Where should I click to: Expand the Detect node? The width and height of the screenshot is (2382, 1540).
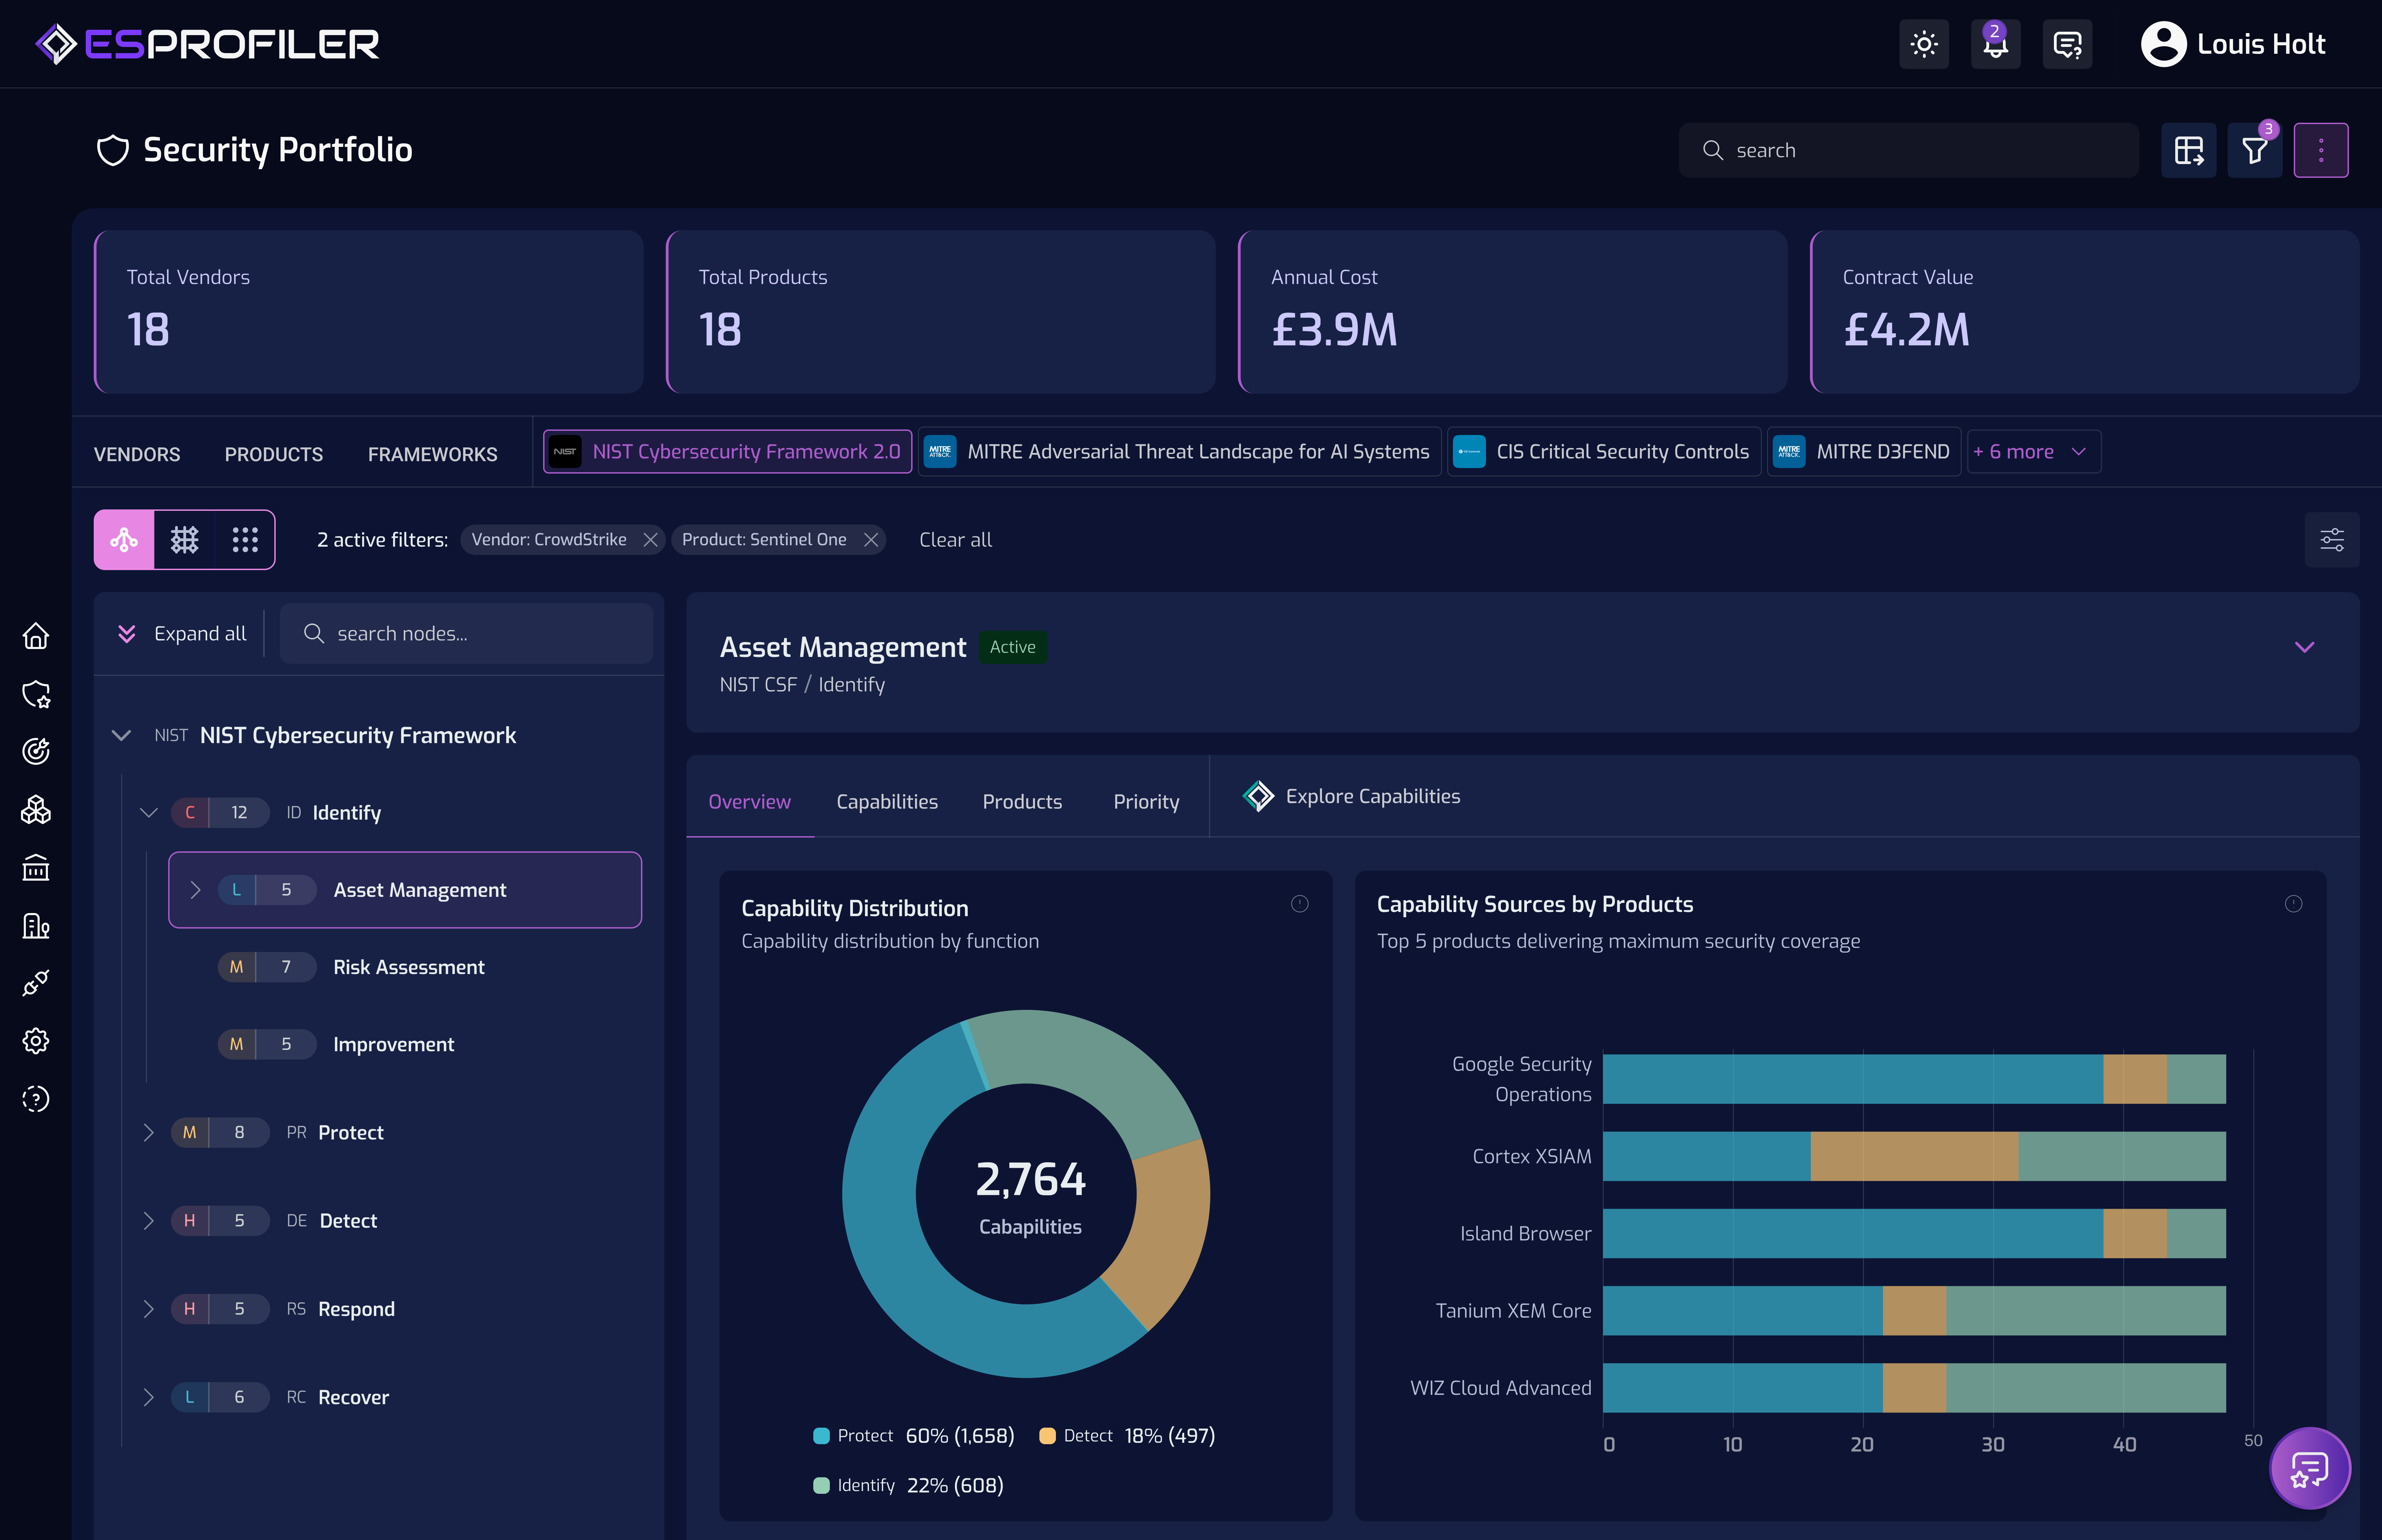[x=149, y=1220]
